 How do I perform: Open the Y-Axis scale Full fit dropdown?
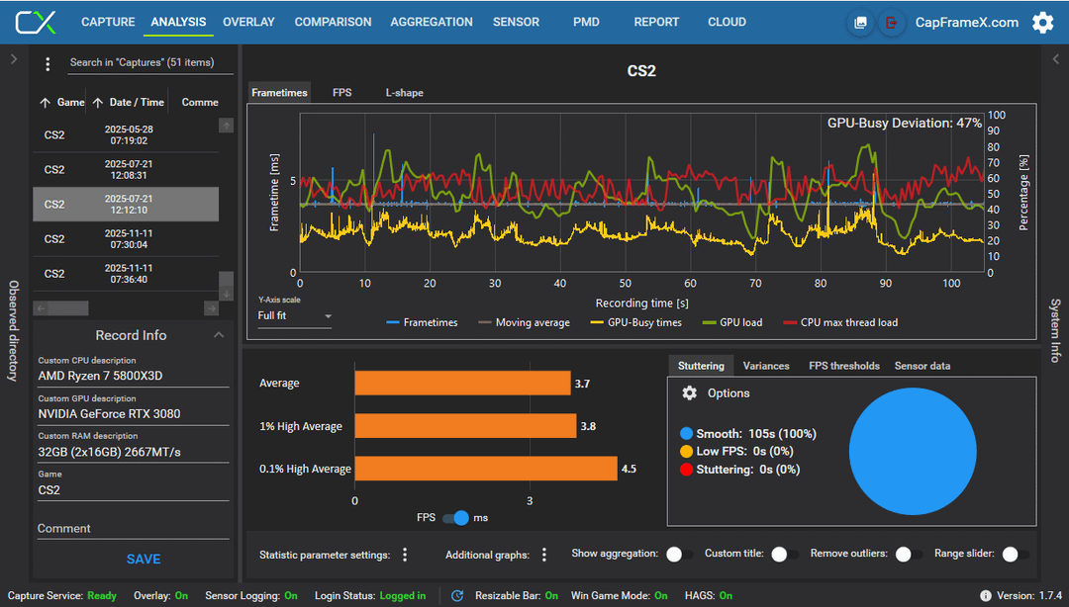tap(295, 316)
